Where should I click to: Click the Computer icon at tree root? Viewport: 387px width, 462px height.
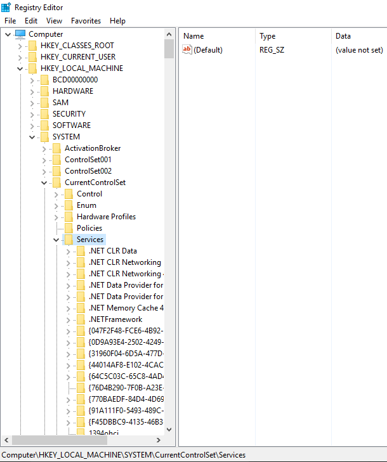point(20,34)
